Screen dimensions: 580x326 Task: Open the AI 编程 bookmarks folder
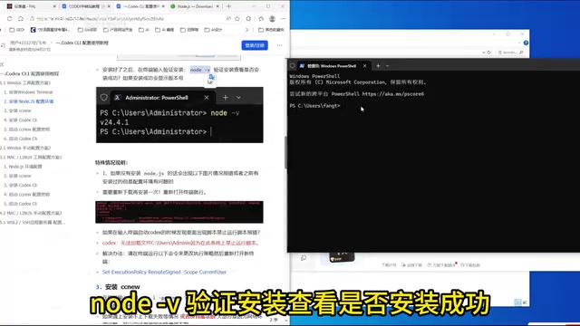164,30
